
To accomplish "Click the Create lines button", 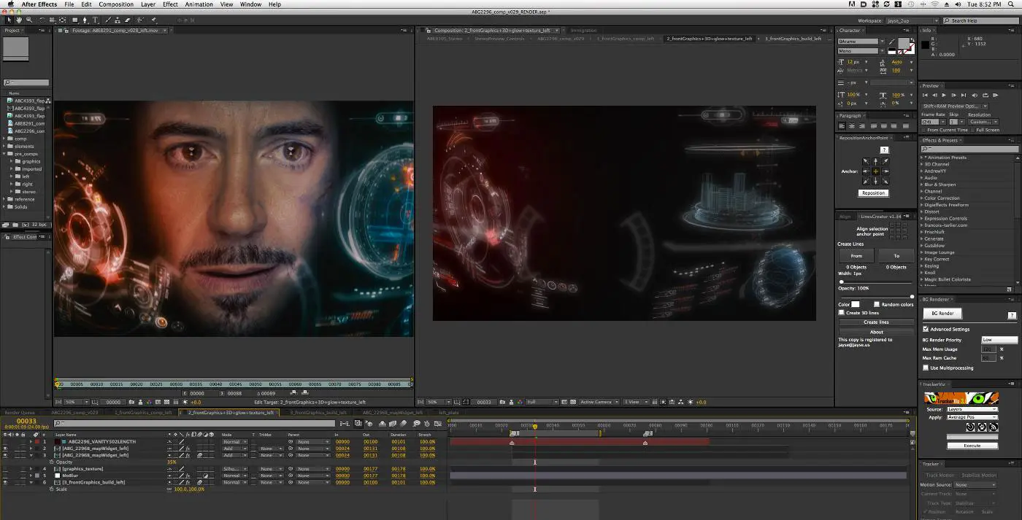I will (876, 322).
